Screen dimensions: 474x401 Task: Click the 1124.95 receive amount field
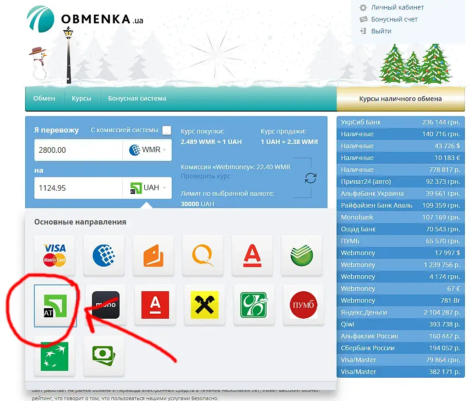(x=78, y=188)
